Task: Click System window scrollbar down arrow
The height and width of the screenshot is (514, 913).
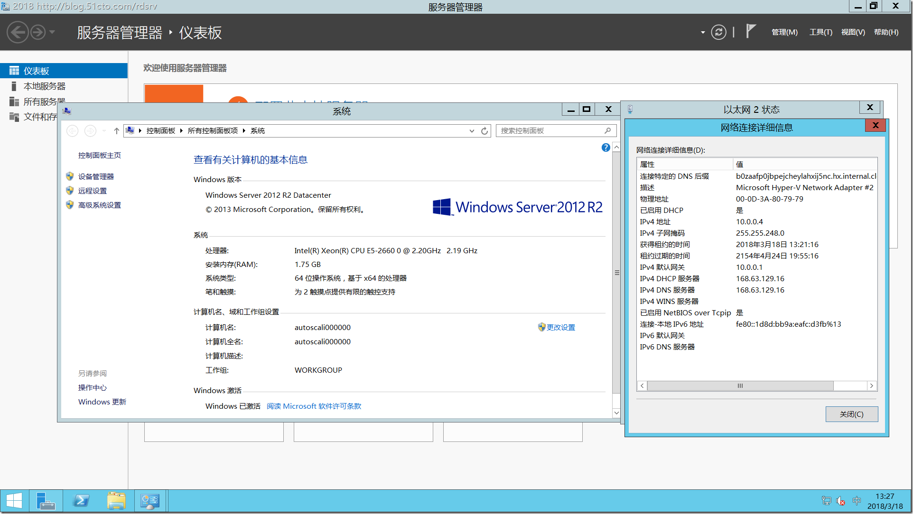Action: (616, 413)
